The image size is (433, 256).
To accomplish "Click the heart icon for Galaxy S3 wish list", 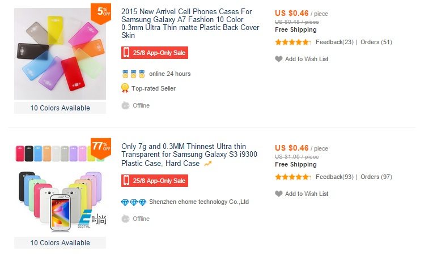I will pos(278,194).
